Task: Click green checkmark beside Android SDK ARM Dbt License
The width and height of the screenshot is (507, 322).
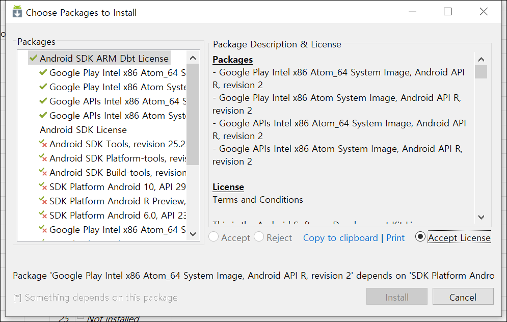Action: 34,58
